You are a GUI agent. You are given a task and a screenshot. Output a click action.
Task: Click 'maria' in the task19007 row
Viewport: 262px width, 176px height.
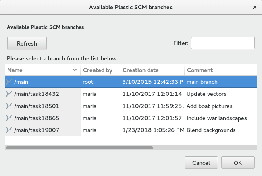pyautogui.click(x=89, y=130)
